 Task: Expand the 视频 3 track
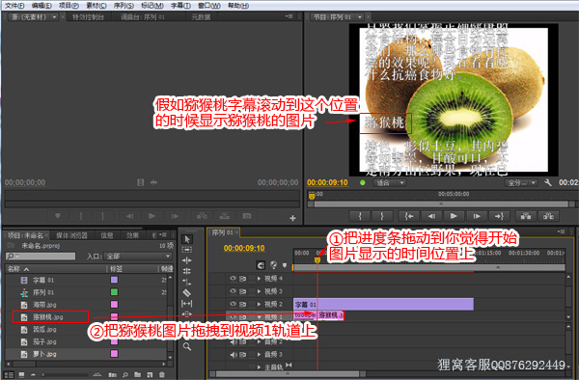[259, 291]
